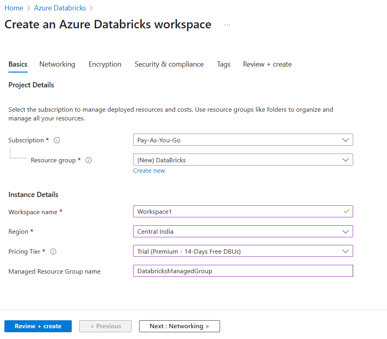Open the Resource group dropdown
The height and width of the screenshot is (339, 387).
pos(243,160)
